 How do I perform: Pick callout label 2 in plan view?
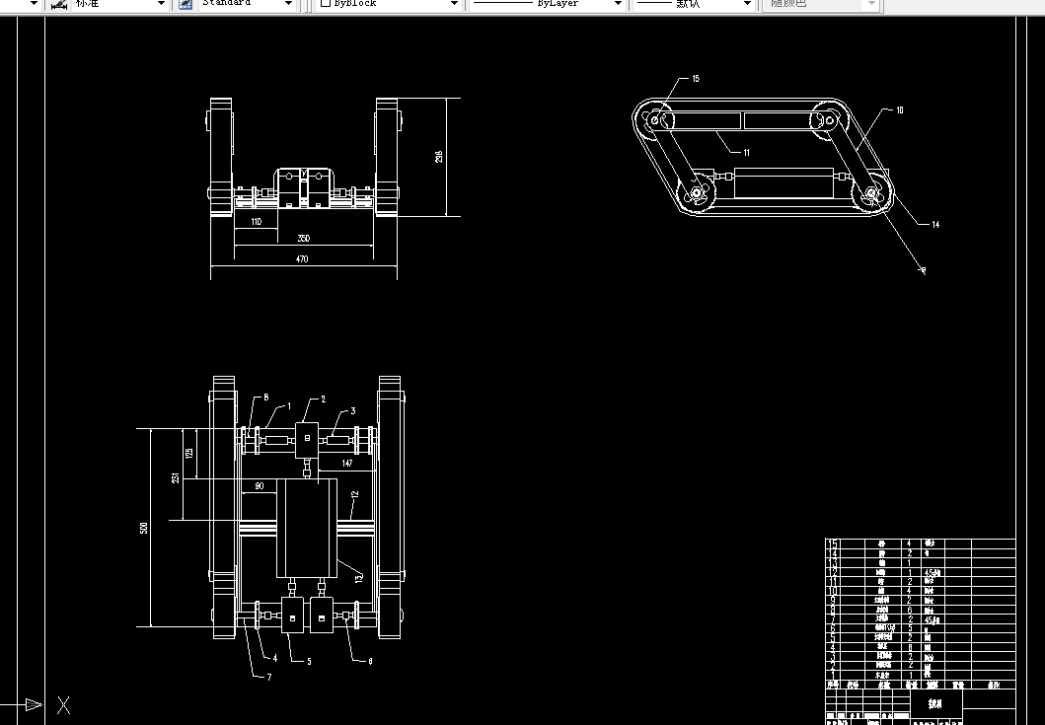(324, 399)
